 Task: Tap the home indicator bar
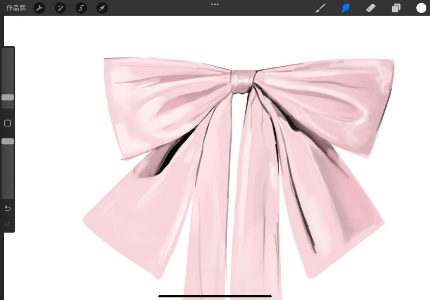coord(215,296)
